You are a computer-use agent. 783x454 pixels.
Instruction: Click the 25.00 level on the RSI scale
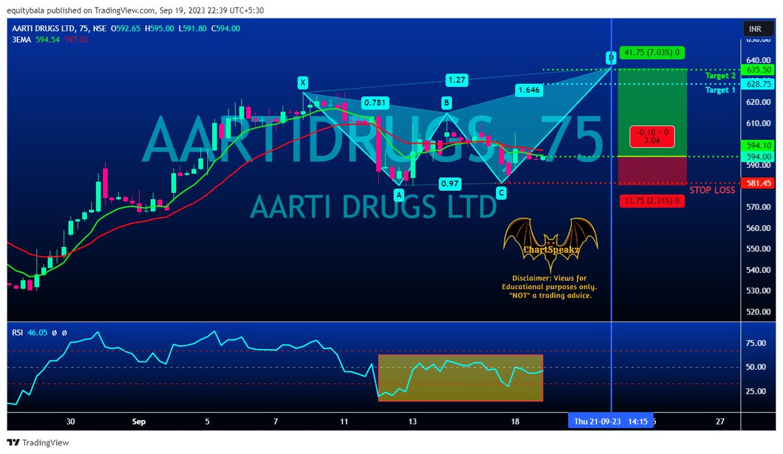click(x=755, y=391)
